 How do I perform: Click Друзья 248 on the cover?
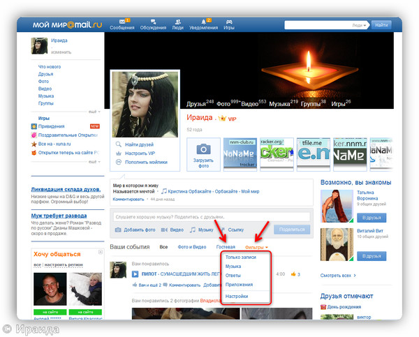(x=200, y=103)
